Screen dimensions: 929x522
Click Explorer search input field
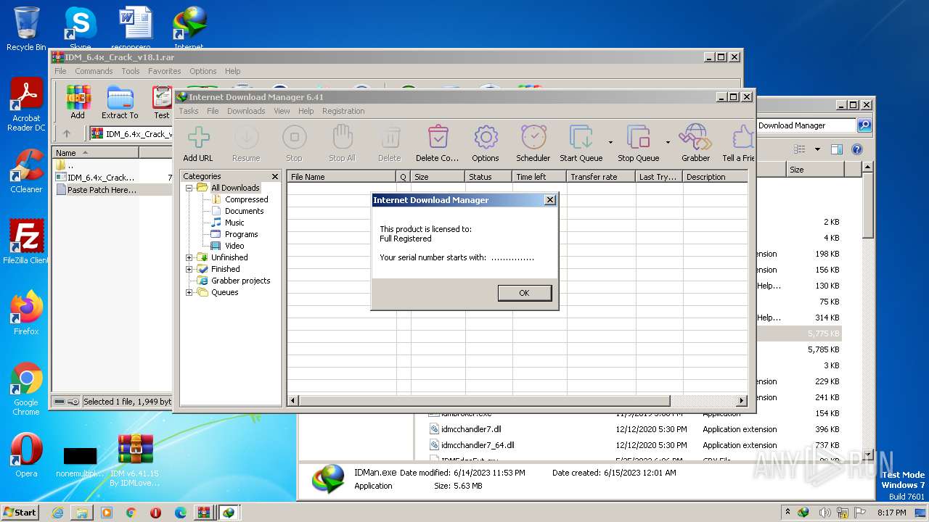(x=806, y=125)
